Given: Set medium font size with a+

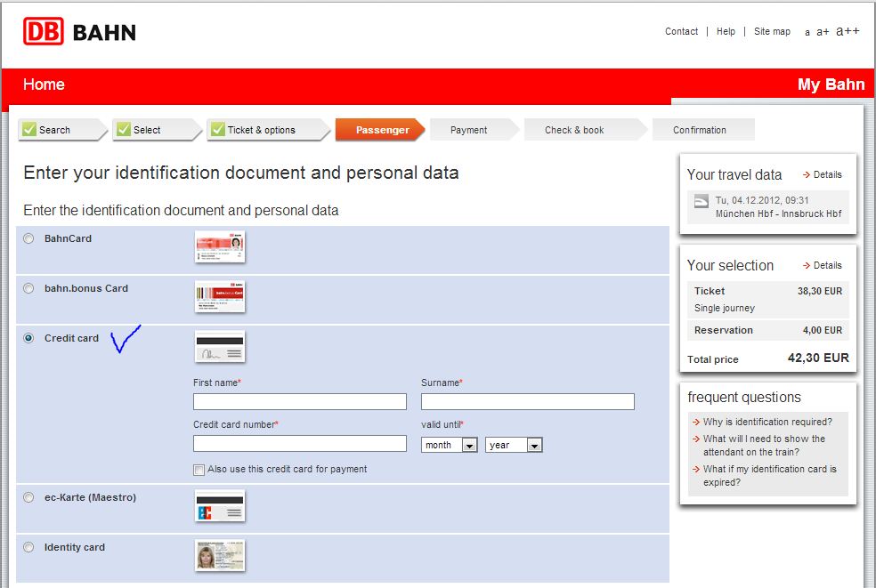Looking at the screenshot, I should coord(823,32).
